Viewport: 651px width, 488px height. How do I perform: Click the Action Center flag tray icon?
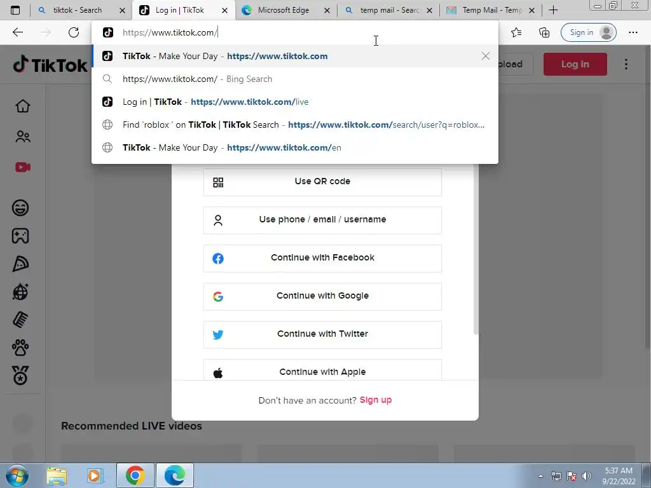[572, 476]
